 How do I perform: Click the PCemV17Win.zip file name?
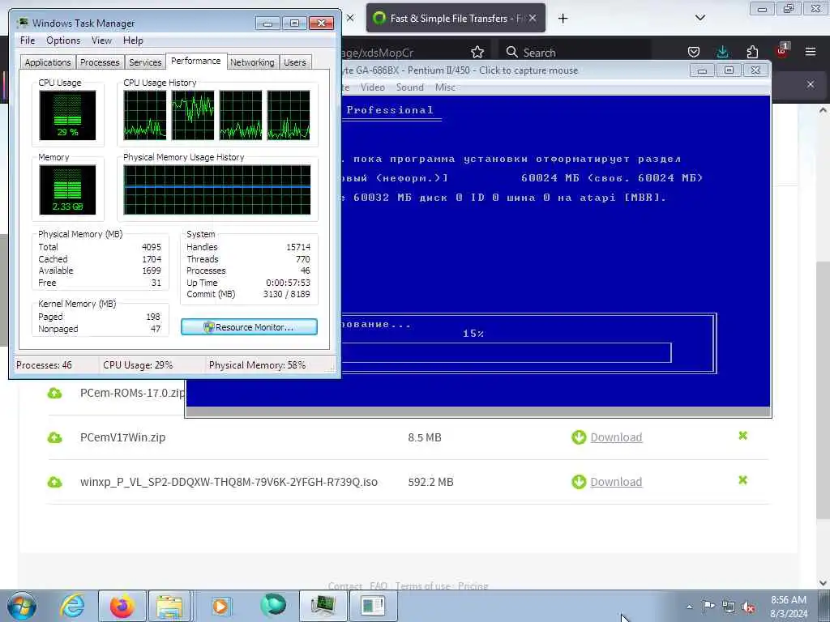123,437
